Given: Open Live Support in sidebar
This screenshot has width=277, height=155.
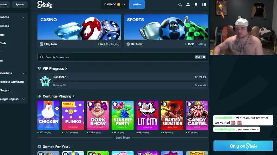Looking at the screenshot, I should [5, 90].
